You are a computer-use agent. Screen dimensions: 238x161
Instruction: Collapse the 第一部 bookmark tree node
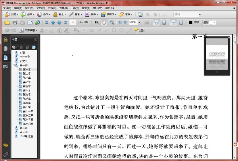(x=13, y=65)
